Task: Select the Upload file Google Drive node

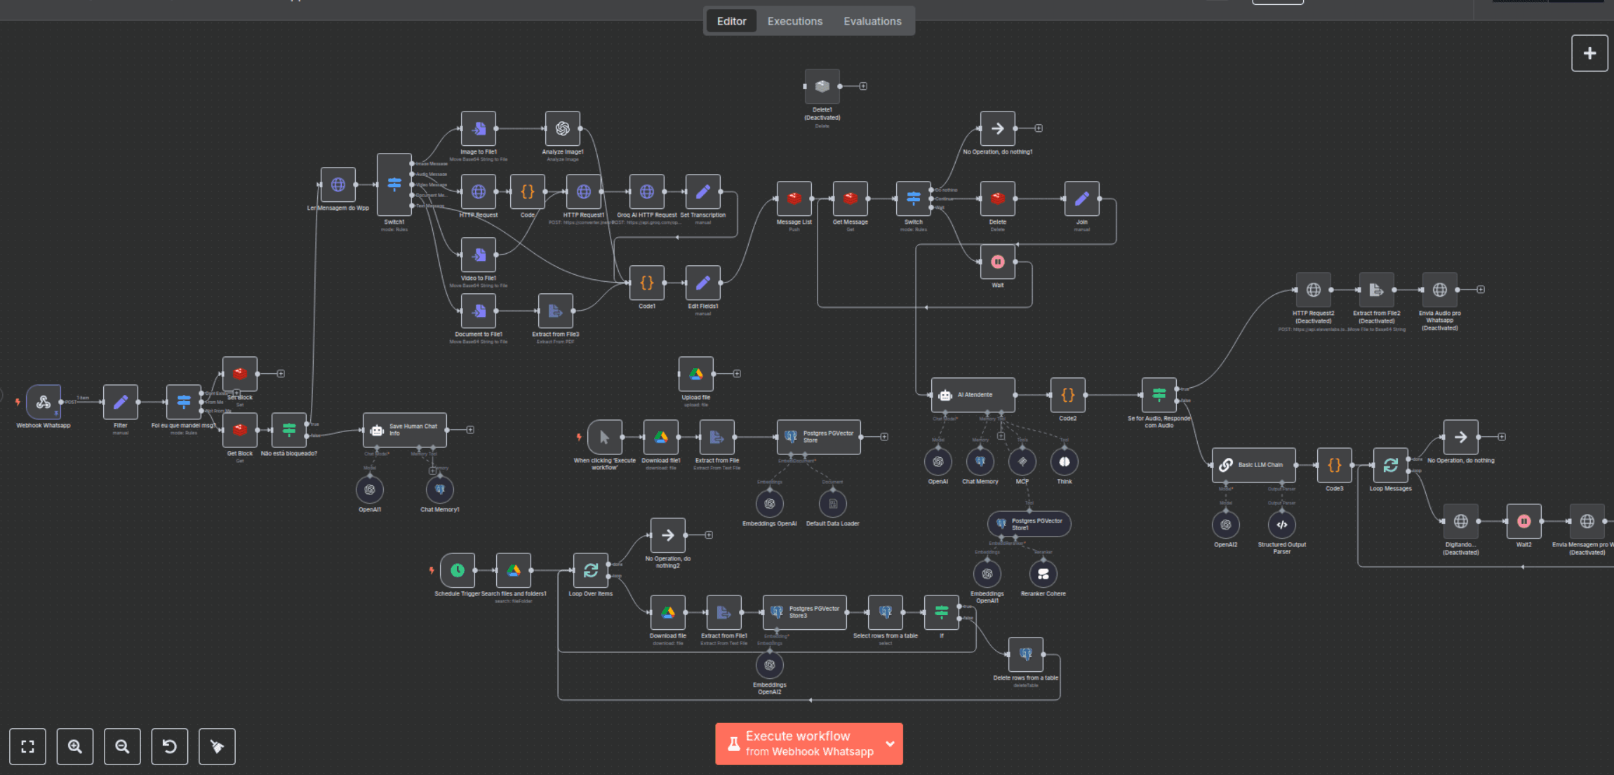Action: [x=696, y=374]
